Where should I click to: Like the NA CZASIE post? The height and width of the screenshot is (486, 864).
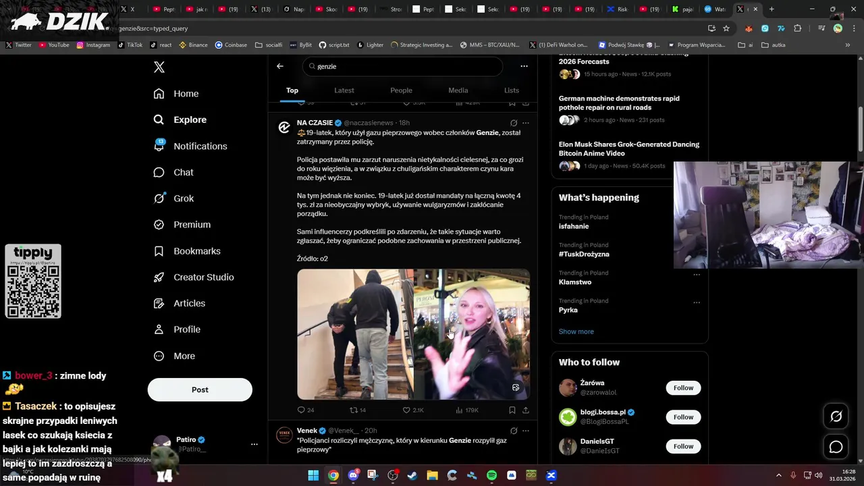413,410
